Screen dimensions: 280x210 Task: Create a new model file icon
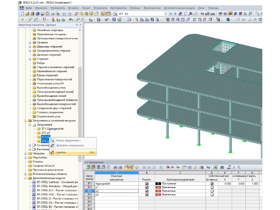pyautogui.click(x=22, y=14)
